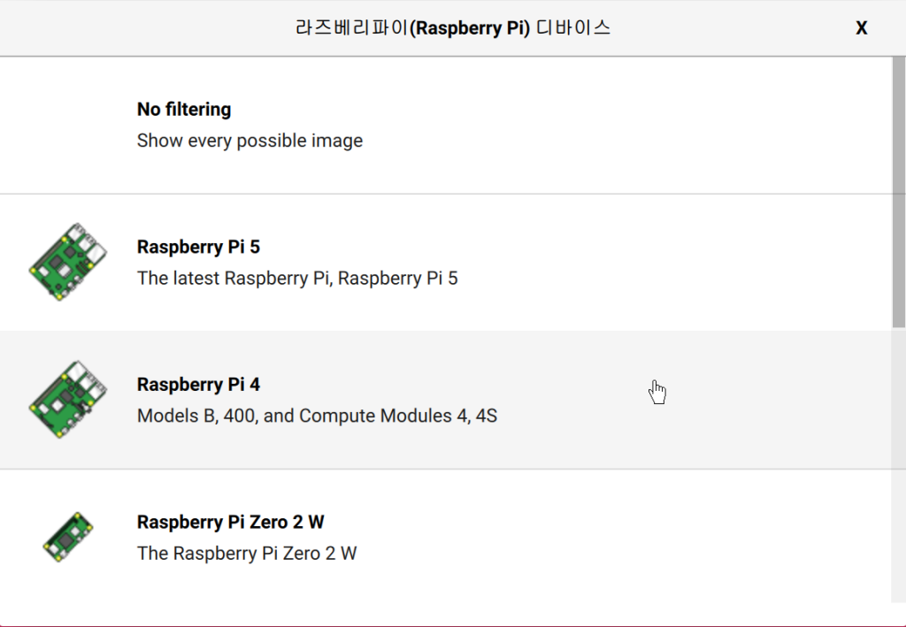Image resolution: width=906 pixels, height=627 pixels.
Task: Click the empty area left of No filtering
Action: 68,125
